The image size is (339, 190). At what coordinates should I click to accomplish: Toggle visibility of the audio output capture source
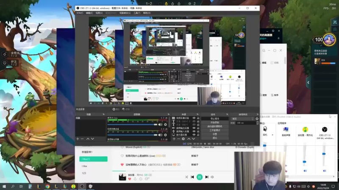click(194, 128)
